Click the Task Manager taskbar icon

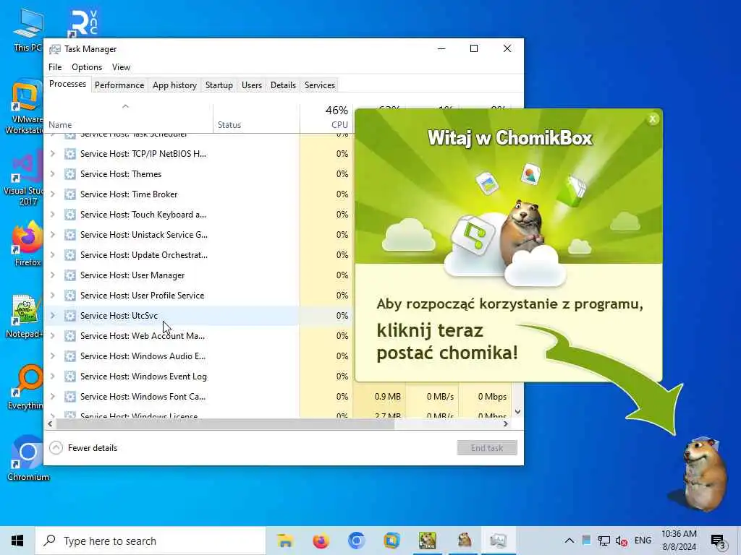pos(498,541)
